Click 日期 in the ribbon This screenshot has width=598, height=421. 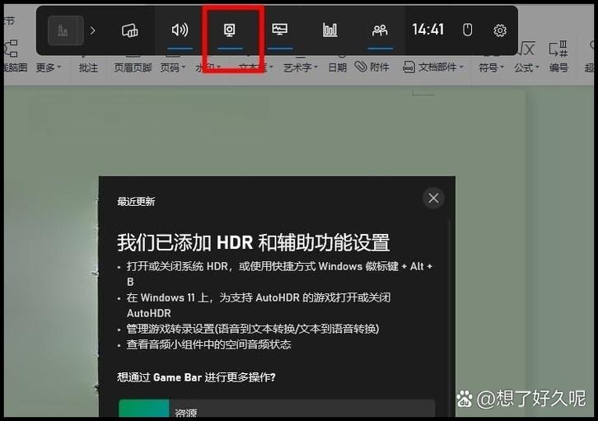click(337, 68)
